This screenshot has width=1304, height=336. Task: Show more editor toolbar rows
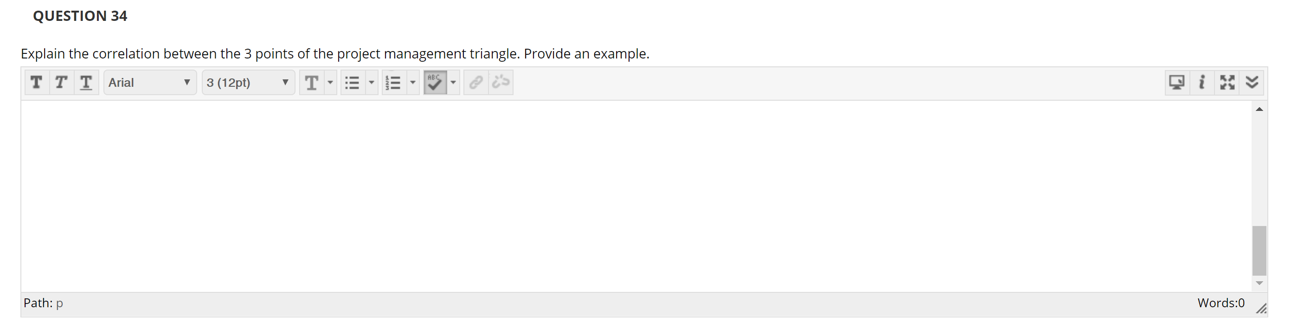[1252, 82]
